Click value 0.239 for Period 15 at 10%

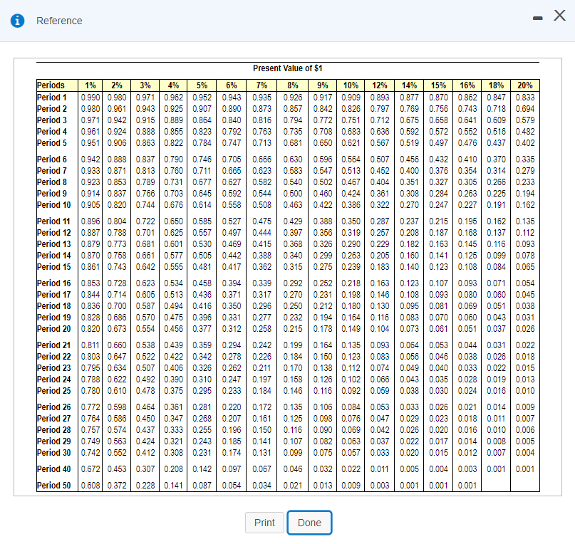(351, 267)
